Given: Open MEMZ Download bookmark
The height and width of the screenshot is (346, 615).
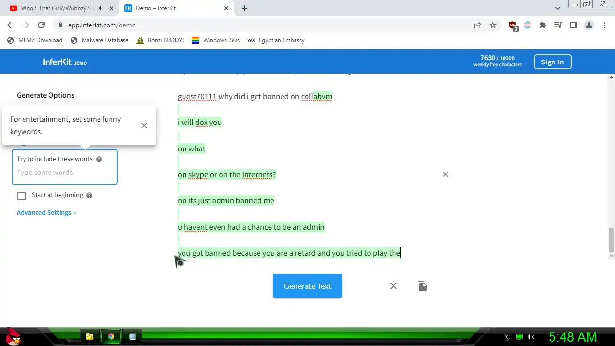Looking at the screenshot, I should pyautogui.click(x=35, y=40).
